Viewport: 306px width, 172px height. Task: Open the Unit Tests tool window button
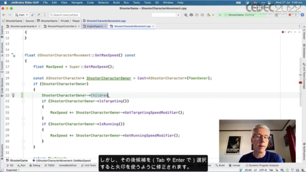[x=88, y=165]
